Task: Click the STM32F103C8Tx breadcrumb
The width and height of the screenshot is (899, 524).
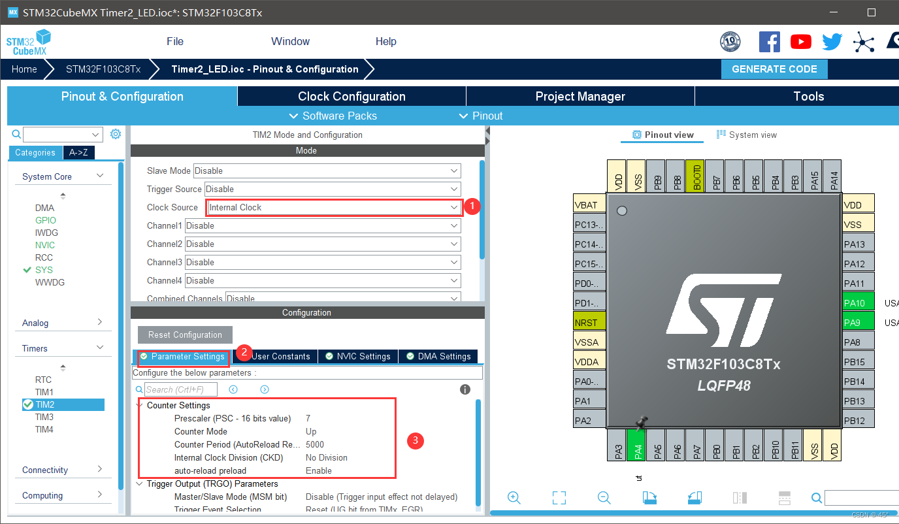Action: pos(103,69)
